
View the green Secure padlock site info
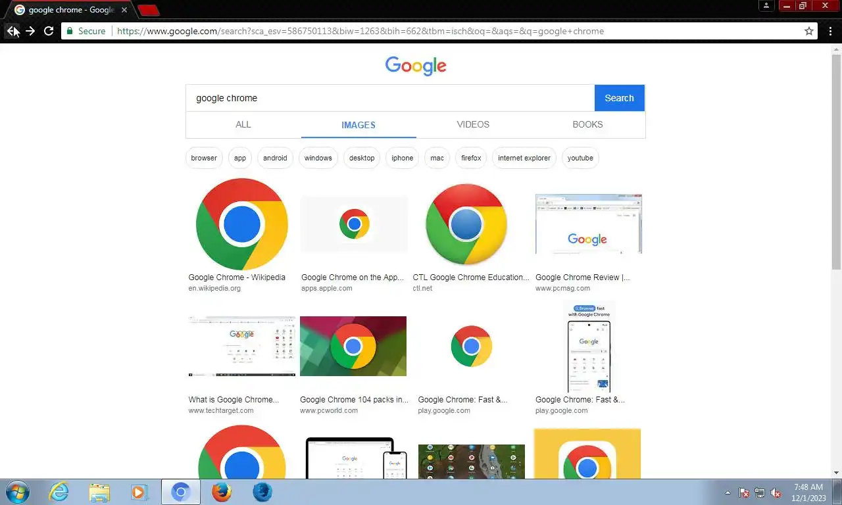tap(86, 31)
